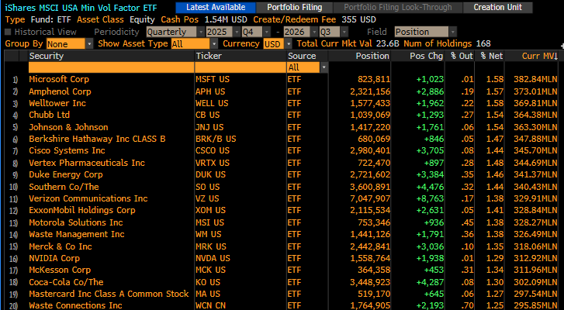
Task: Switch to the Portfolio Filing tab
Action: [294, 8]
